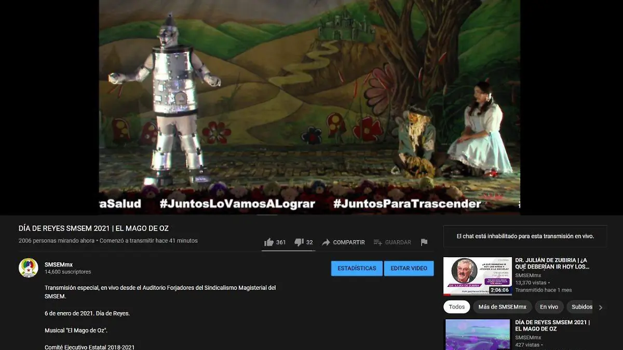Click the sidebar DÍA DE REYES SMSEM 2021 title

552,326
